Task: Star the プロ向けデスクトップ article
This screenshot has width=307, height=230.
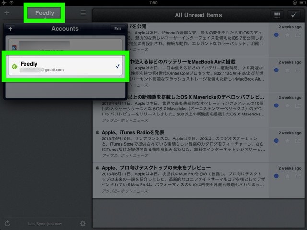Action: (287, 176)
